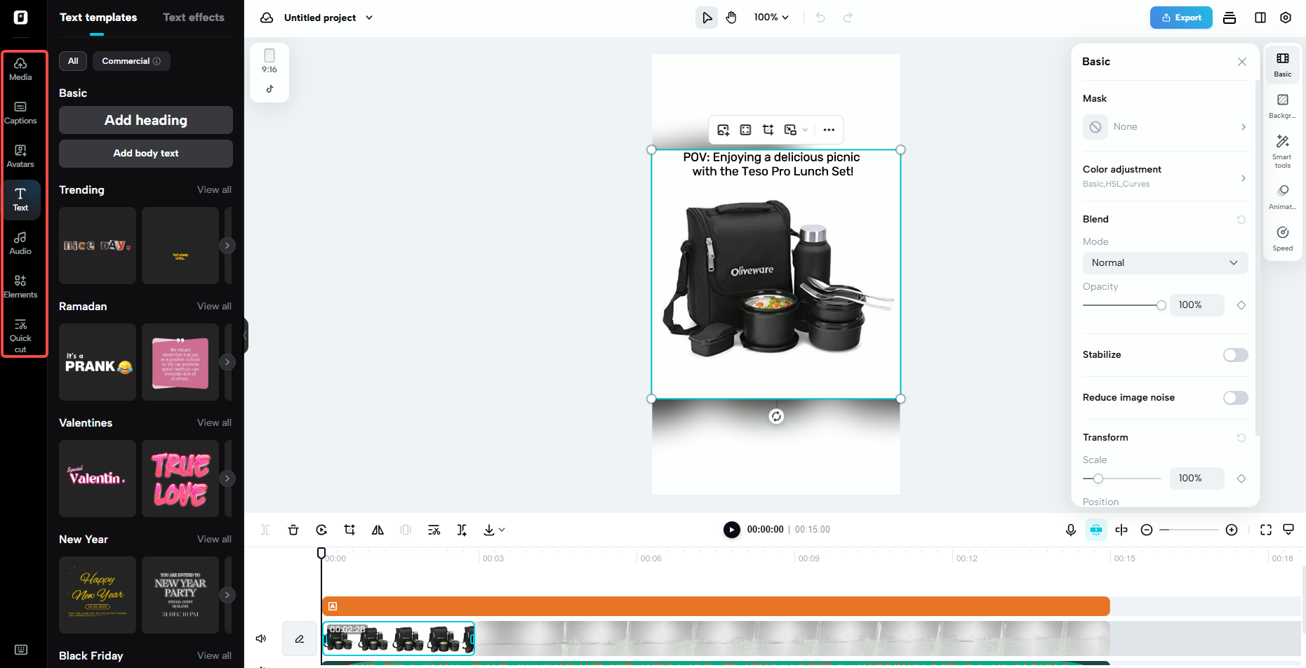Adjust the Scale slider handle

[1098, 479]
